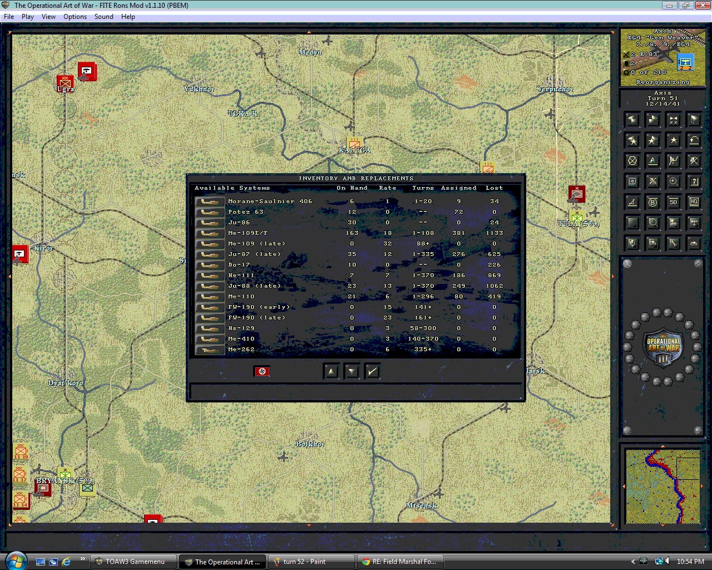Click the Me-262 jet icon button
This screenshot has height=570, width=712.
point(210,350)
